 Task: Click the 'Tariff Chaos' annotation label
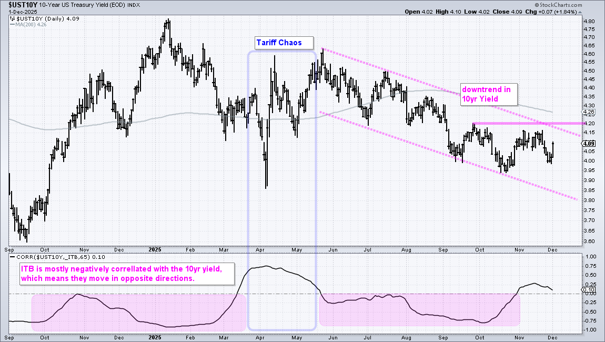(284, 43)
